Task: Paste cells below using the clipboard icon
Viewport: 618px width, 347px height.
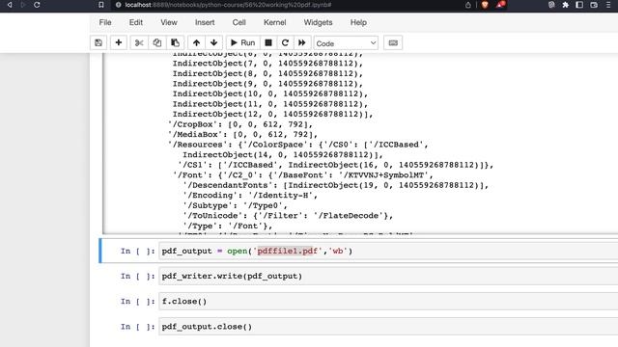Action: point(175,42)
